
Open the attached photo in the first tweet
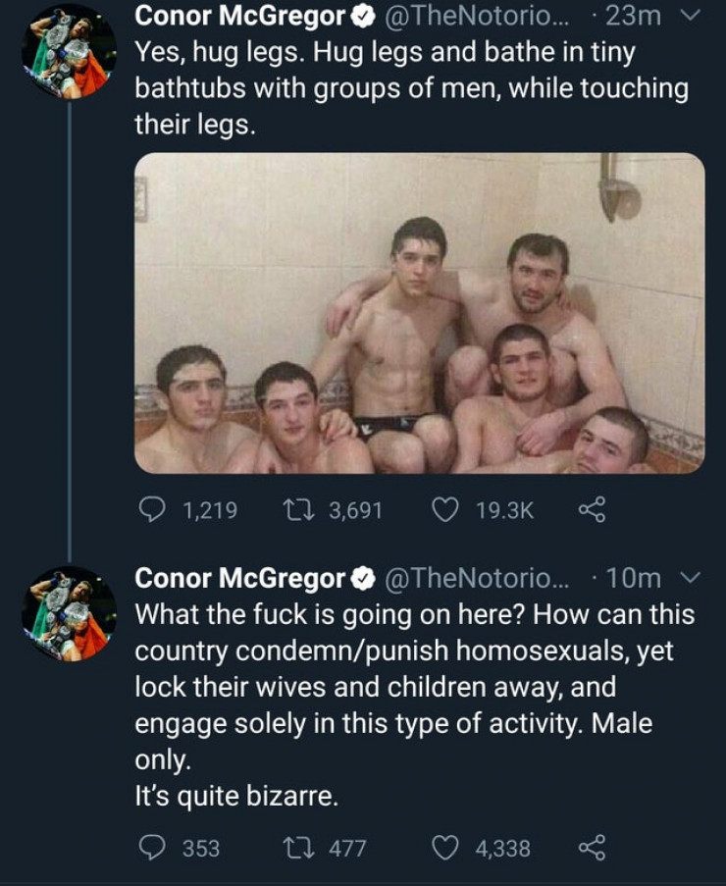coord(419,313)
